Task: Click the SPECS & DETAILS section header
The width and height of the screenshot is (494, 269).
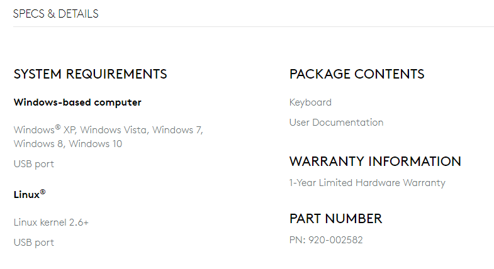Action: click(x=55, y=13)
